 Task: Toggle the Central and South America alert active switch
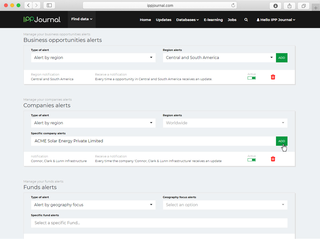[251, 78]
